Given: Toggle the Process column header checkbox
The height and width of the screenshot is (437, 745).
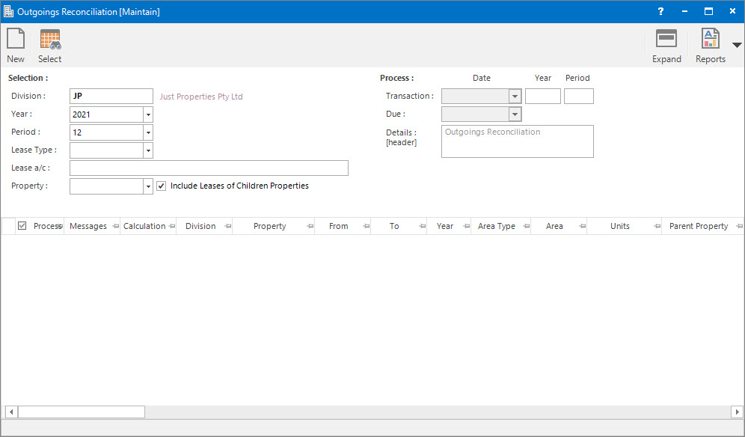Looking at the screenshot, I should (22, 226).
